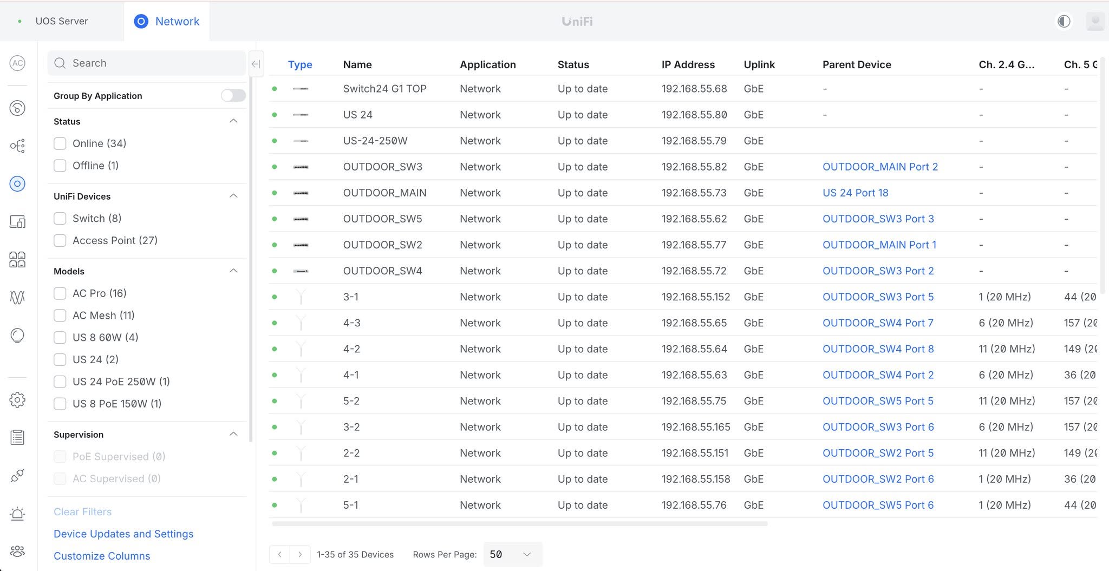Check the Switch (8) filter
Image resolution: width=1109 pixels, height=571 pixels.
(60, 218)
